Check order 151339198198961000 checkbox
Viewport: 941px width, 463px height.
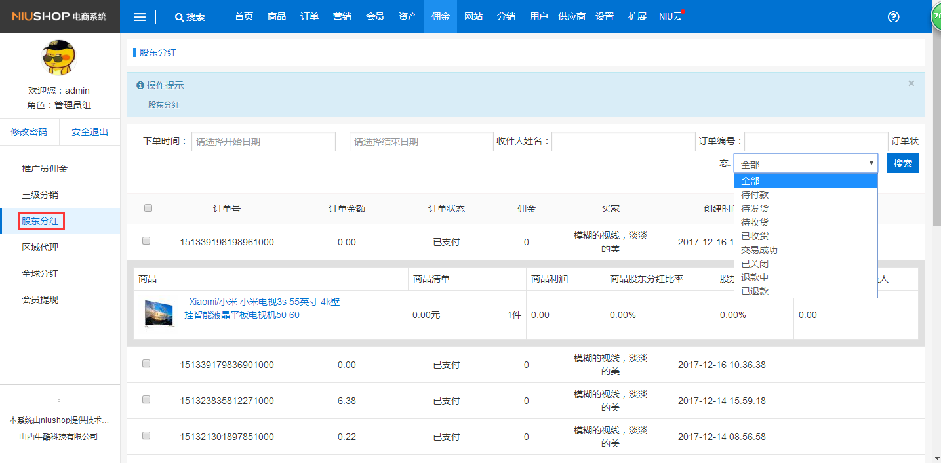pos(146,241)
